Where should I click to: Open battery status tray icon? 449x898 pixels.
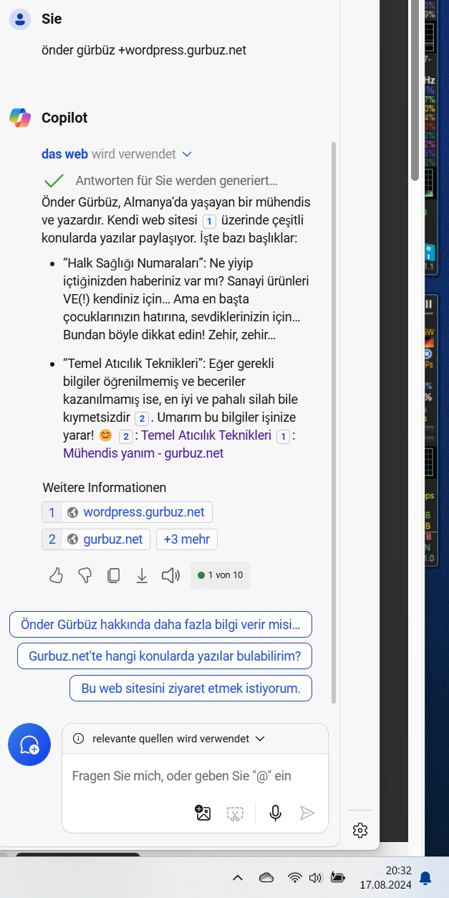(337, 877)
